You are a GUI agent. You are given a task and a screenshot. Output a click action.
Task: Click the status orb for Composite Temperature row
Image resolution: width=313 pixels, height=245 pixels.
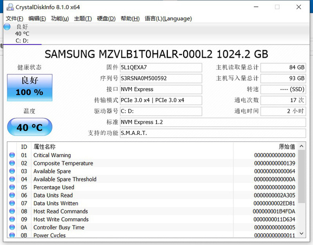pyautogui.click(x=12, y=163)
